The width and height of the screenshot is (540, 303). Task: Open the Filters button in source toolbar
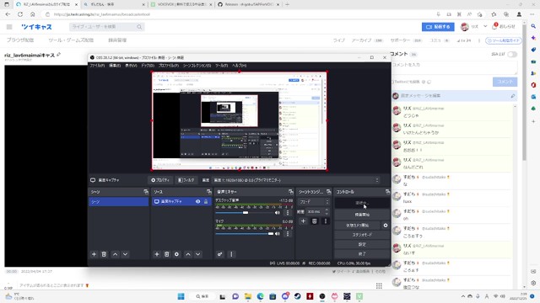186,180
